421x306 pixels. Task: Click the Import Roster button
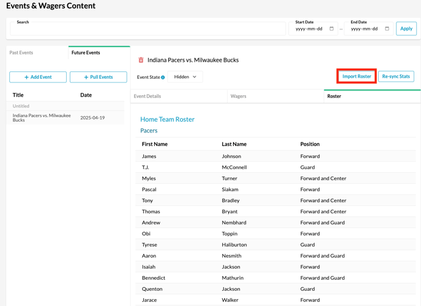point(357,76)
